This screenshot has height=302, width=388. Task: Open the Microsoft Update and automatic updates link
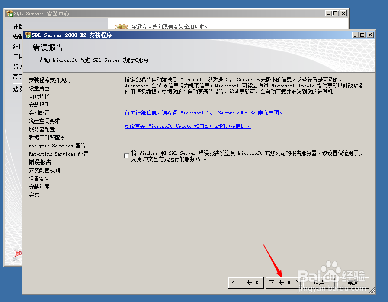188,126
